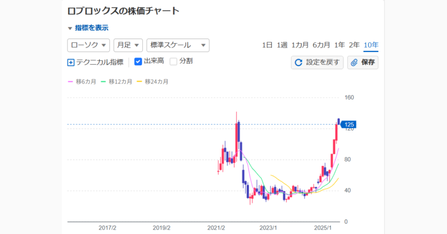Screen dimensions: 447x234
Task: Click the 指標を表示 link text
Action: click(x=92, y=28)
